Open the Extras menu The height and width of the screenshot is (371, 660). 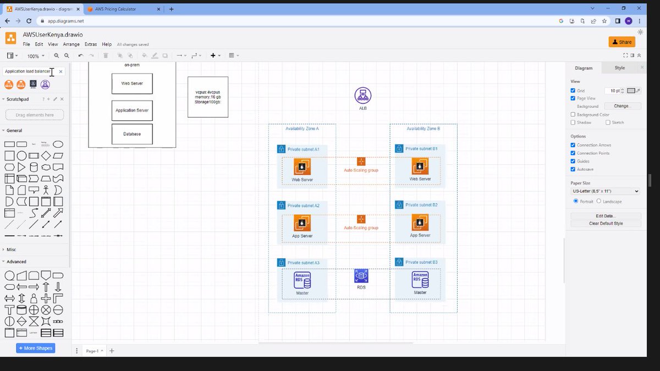[91, 44]
